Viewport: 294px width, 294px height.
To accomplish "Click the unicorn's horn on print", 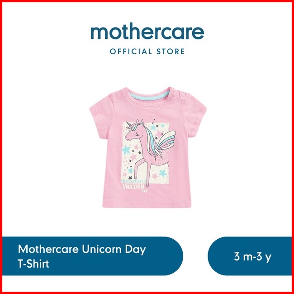I will coord(128,124).
